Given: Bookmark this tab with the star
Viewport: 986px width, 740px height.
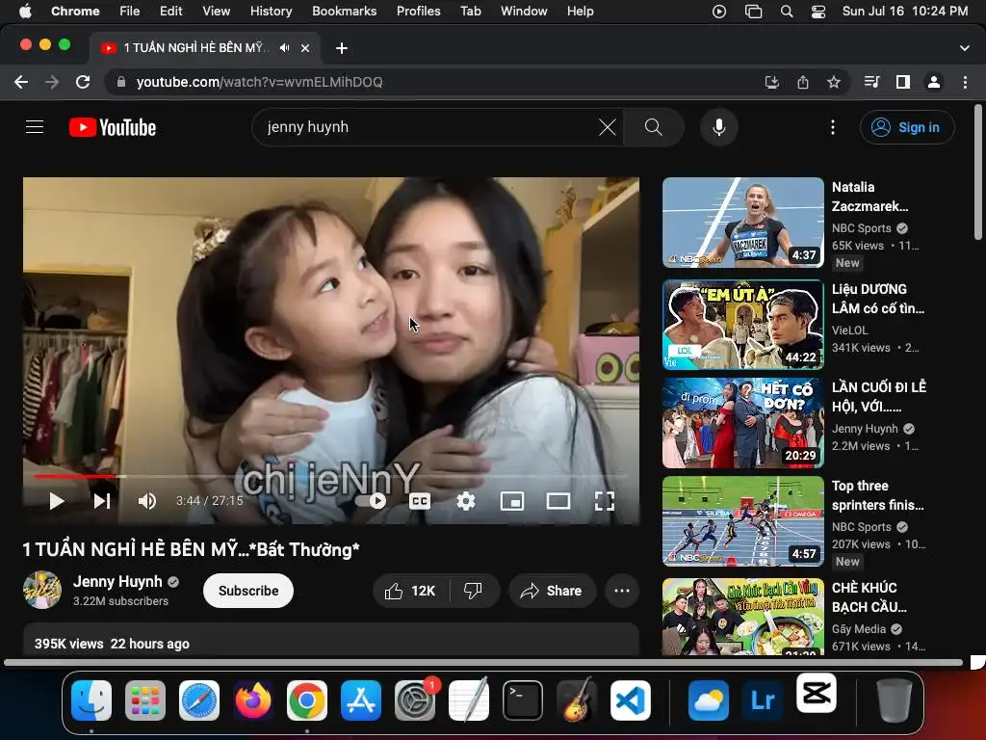Looking at the screenshot, I should pos(833,82).
